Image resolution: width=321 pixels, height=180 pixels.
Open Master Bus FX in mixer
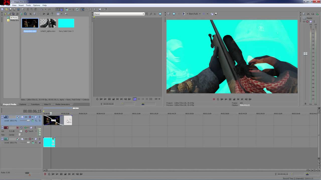(x=304, y=21)
